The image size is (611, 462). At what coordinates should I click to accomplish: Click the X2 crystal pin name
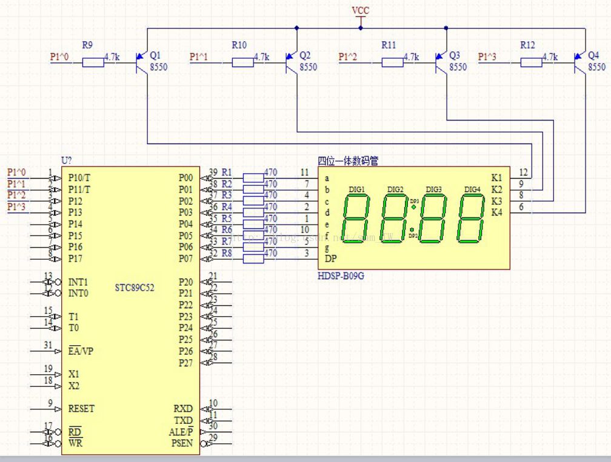[x=74, y=386]
